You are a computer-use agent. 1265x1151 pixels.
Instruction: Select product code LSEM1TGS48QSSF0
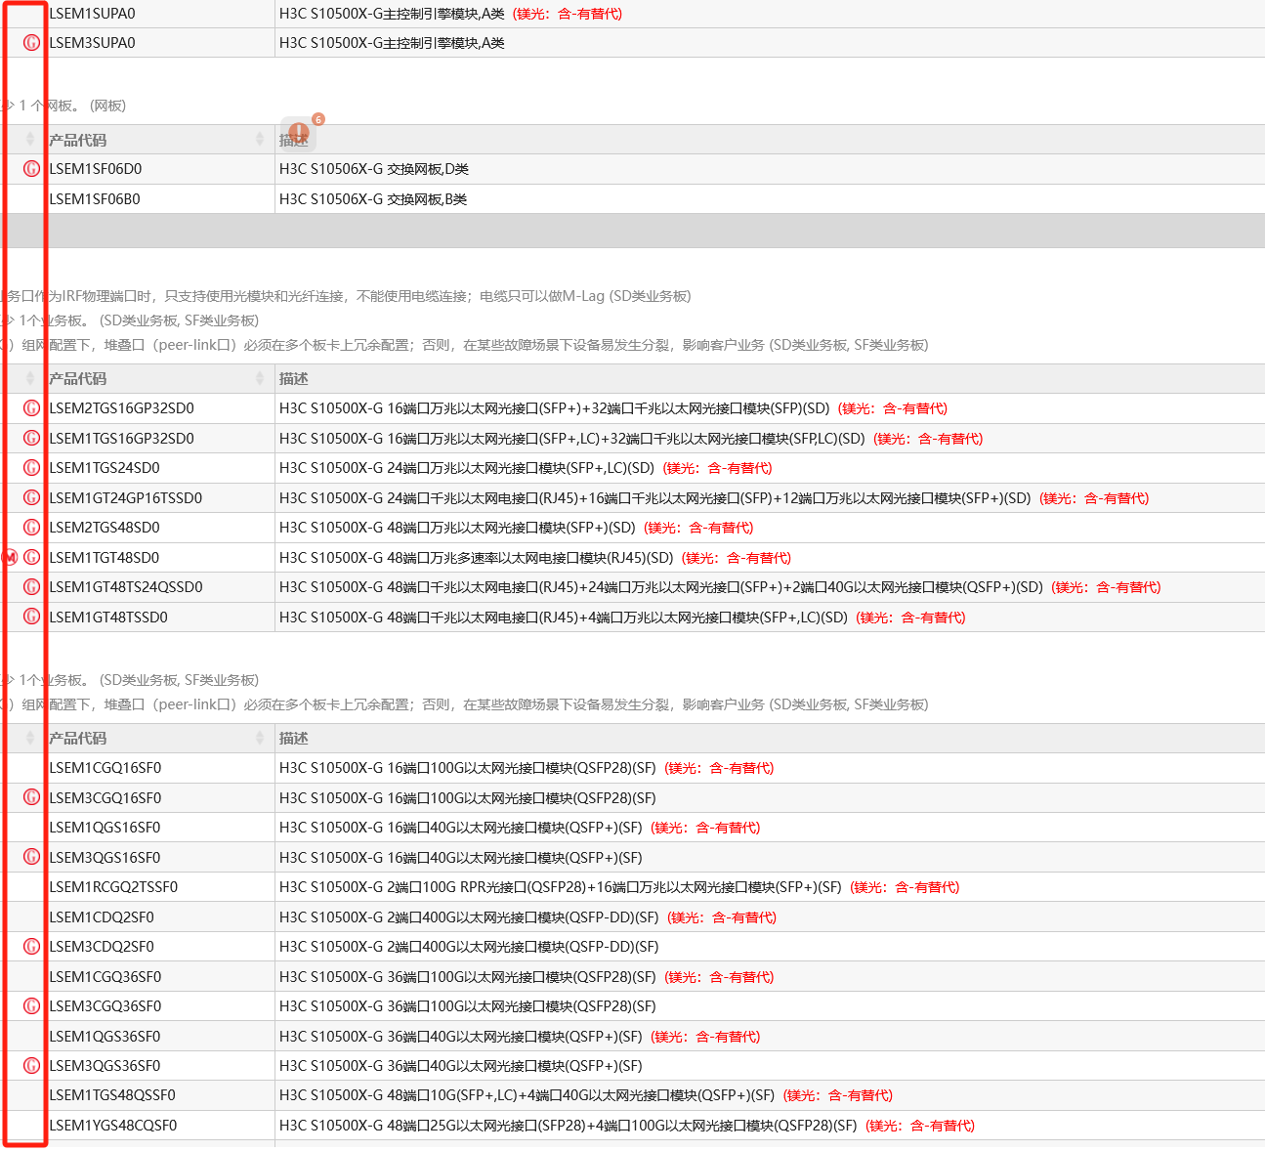pos(112,1095)
